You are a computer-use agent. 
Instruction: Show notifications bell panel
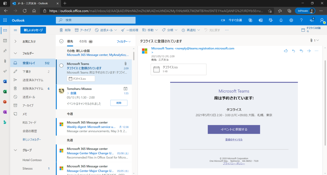281,20
